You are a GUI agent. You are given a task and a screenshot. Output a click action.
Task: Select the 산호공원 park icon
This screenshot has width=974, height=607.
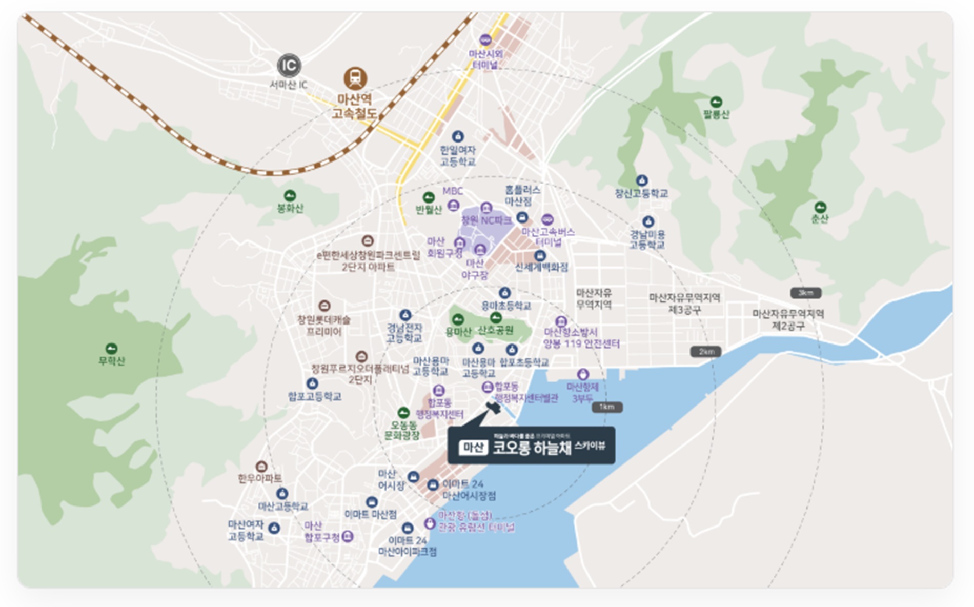(496, 318)
